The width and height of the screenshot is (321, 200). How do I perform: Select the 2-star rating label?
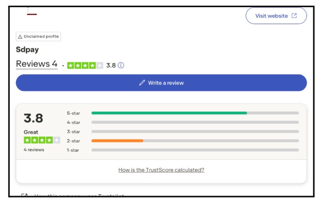(x=73, y=141)
